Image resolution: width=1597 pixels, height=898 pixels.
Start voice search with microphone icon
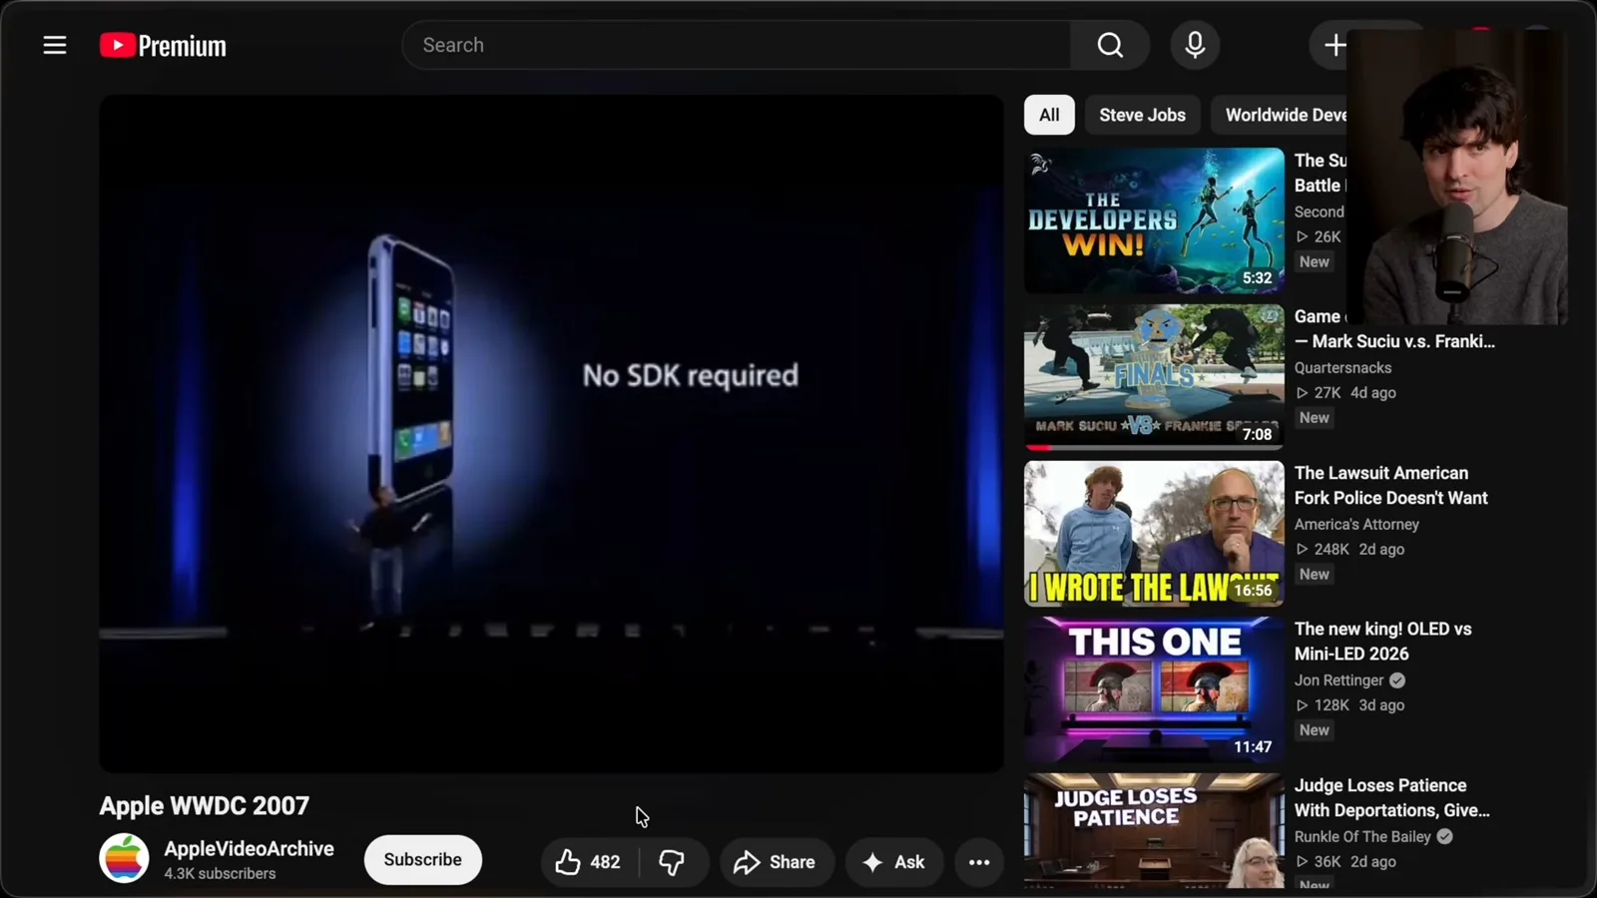pyautogui.click(x=1195, y=45)
